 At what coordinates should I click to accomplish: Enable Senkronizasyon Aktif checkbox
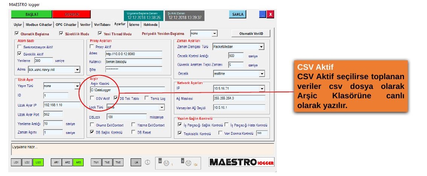(19, 47)
